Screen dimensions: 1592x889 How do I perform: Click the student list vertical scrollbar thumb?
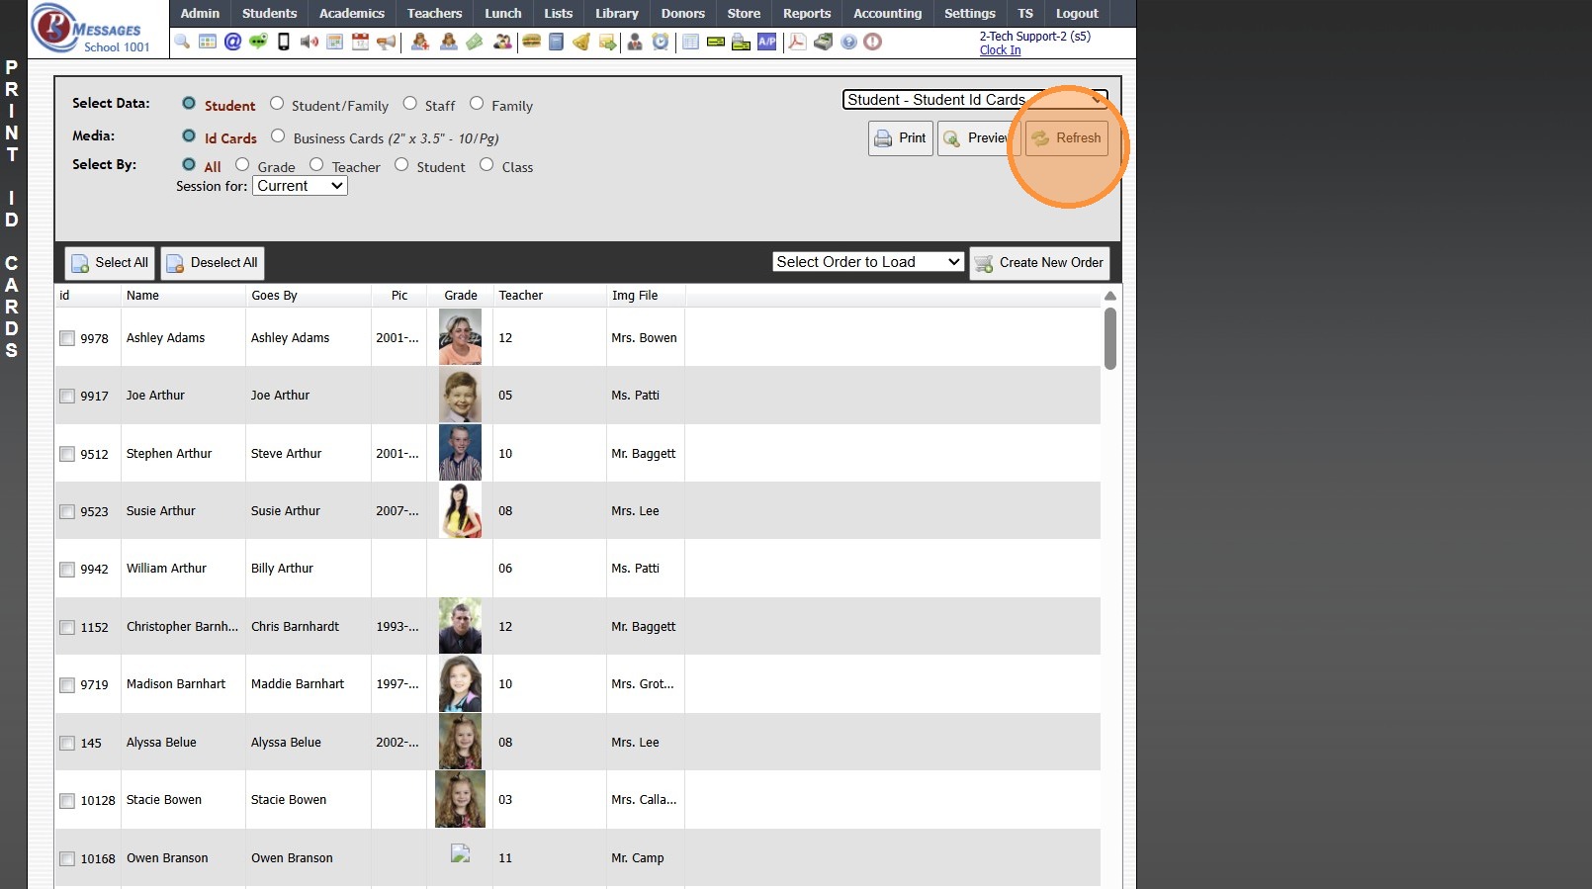[x=1109, y=338]
